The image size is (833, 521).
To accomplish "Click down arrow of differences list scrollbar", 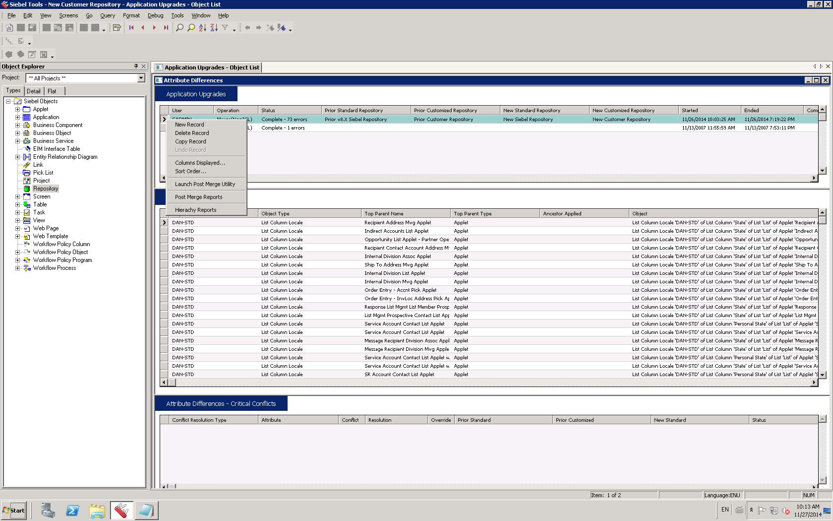I will pyautogui.click(x=823, y=375).
